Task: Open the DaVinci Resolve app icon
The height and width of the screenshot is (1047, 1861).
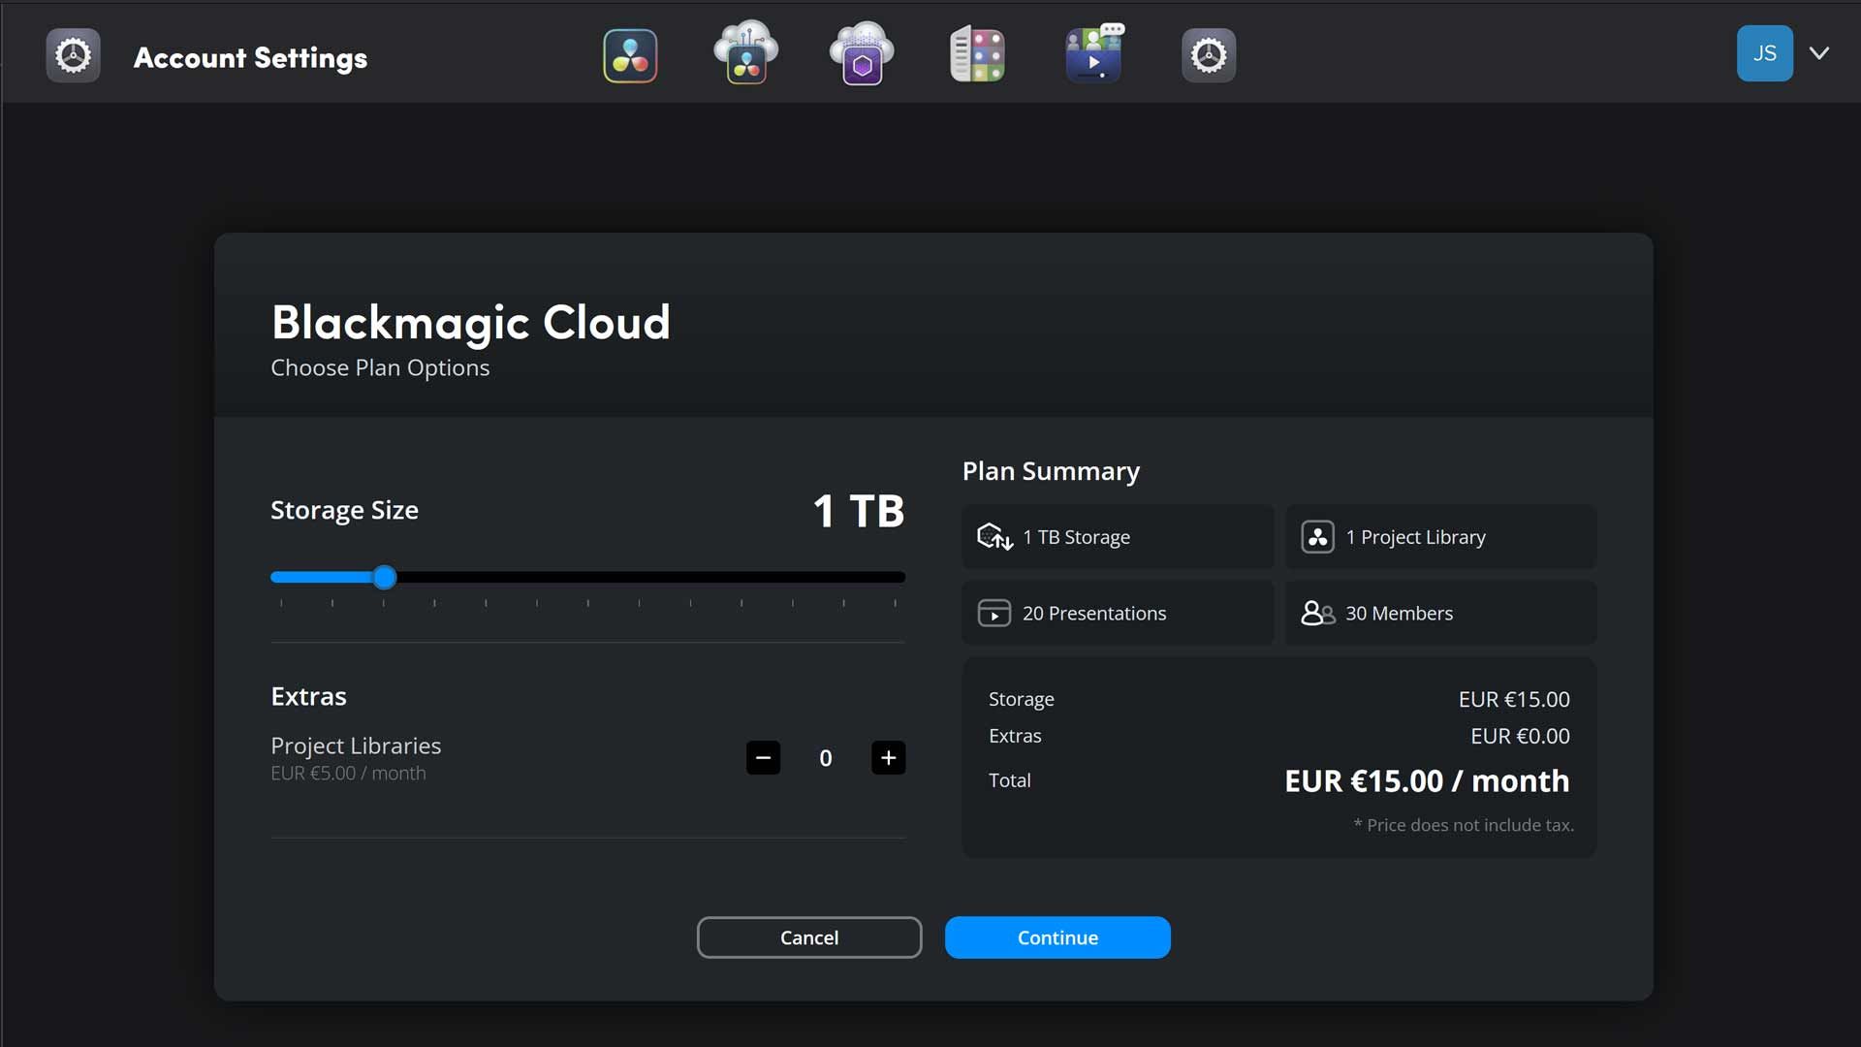Action: tap(630, 55)
